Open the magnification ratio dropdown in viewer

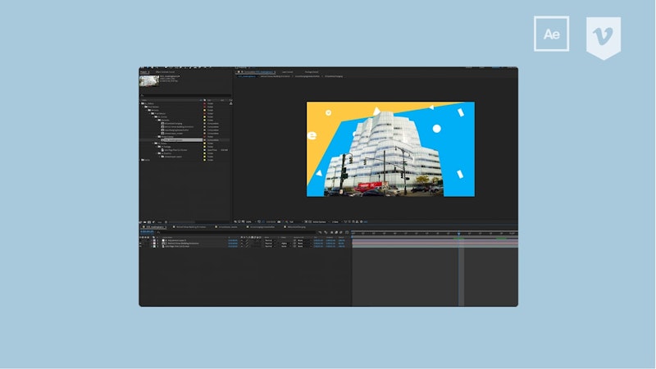246,221
